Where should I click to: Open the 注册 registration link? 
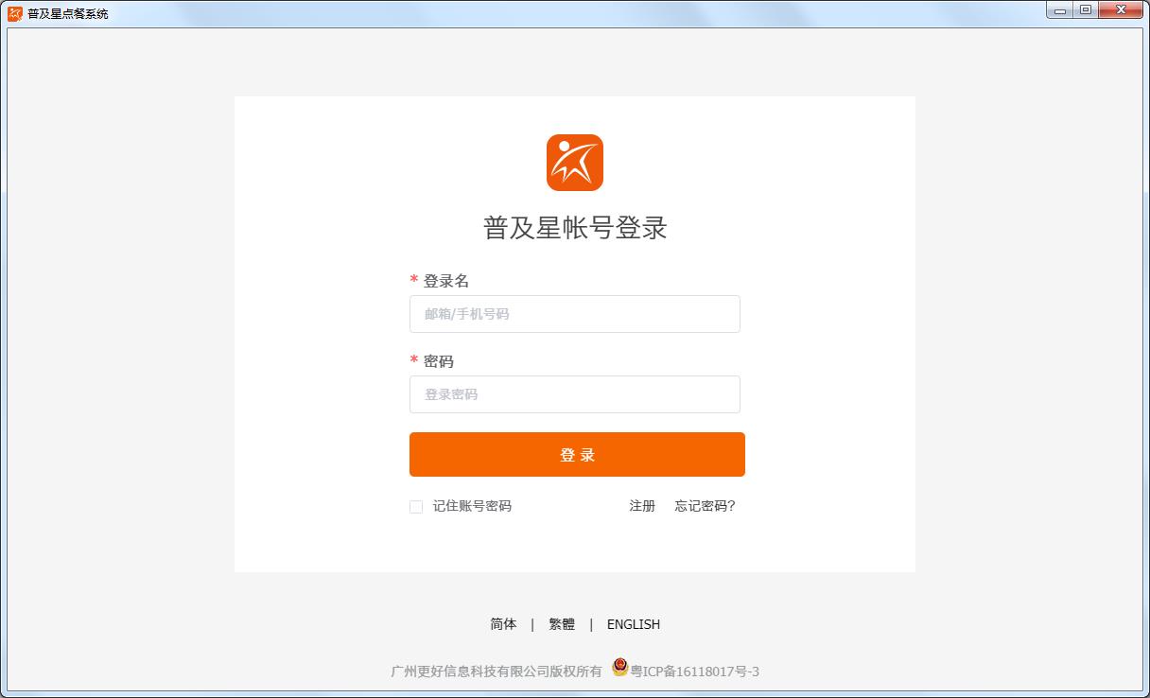[x=642, y=506]
